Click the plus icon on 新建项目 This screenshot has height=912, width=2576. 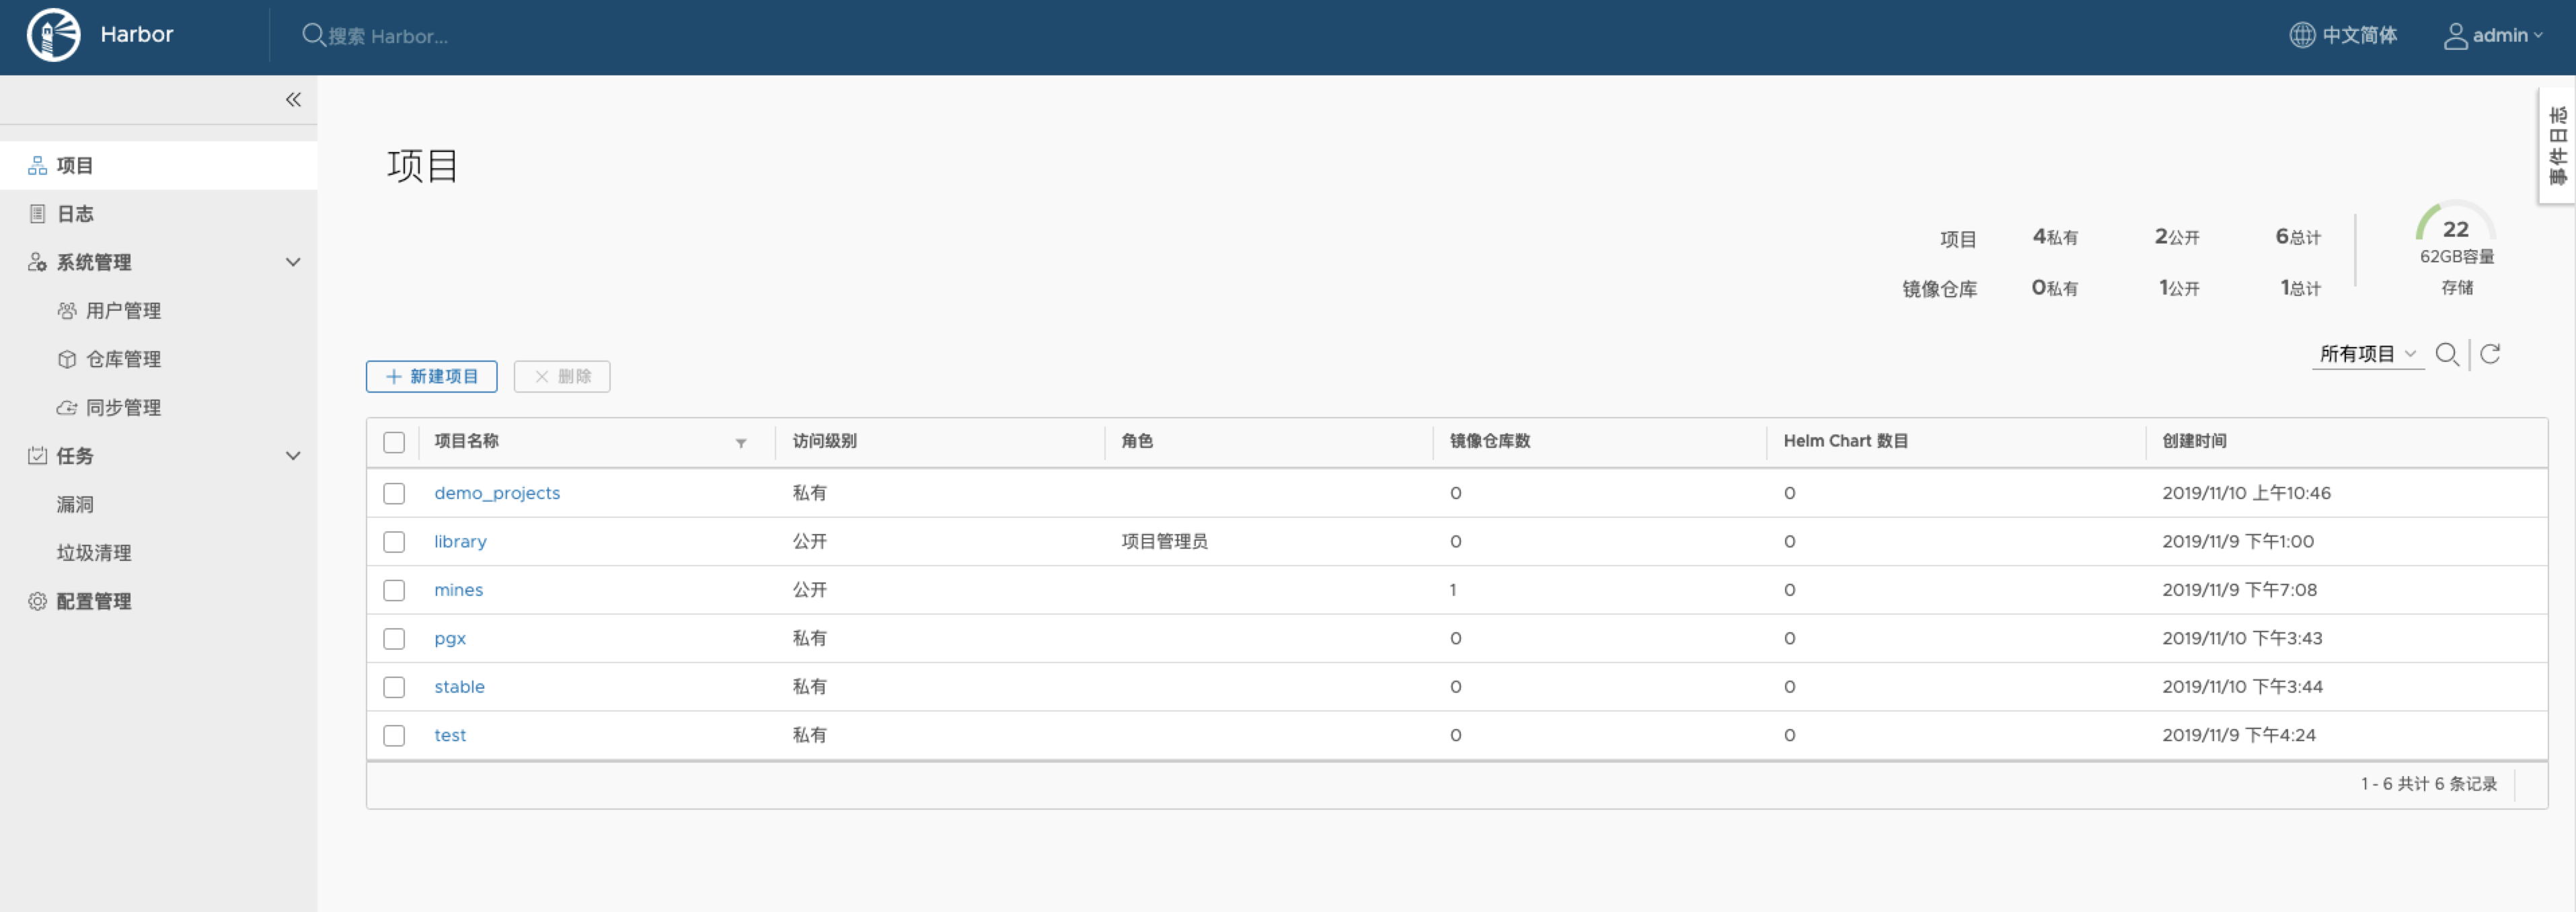[x=394, y=376]
